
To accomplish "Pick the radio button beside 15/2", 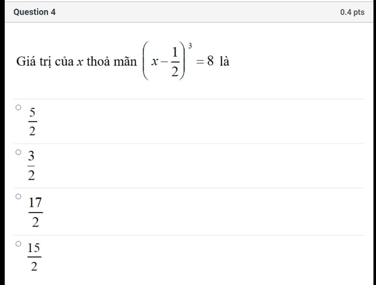I will pos(18,243).
